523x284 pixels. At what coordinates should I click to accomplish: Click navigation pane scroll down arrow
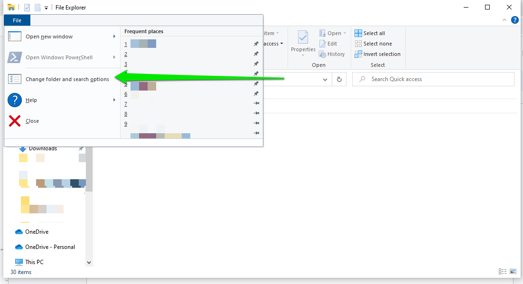(89, 262)
